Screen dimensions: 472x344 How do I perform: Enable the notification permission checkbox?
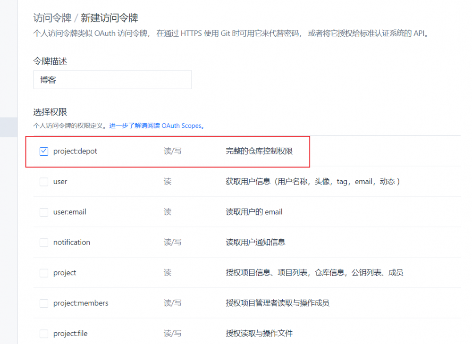44,243
